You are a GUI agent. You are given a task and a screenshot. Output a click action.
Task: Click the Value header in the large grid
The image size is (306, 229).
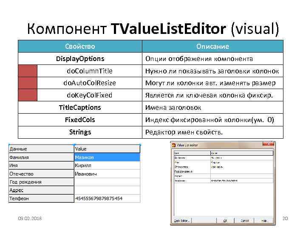[x=107, y=149]
